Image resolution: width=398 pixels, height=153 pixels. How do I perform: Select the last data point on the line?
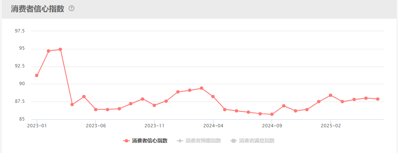[x=378, y=99]
